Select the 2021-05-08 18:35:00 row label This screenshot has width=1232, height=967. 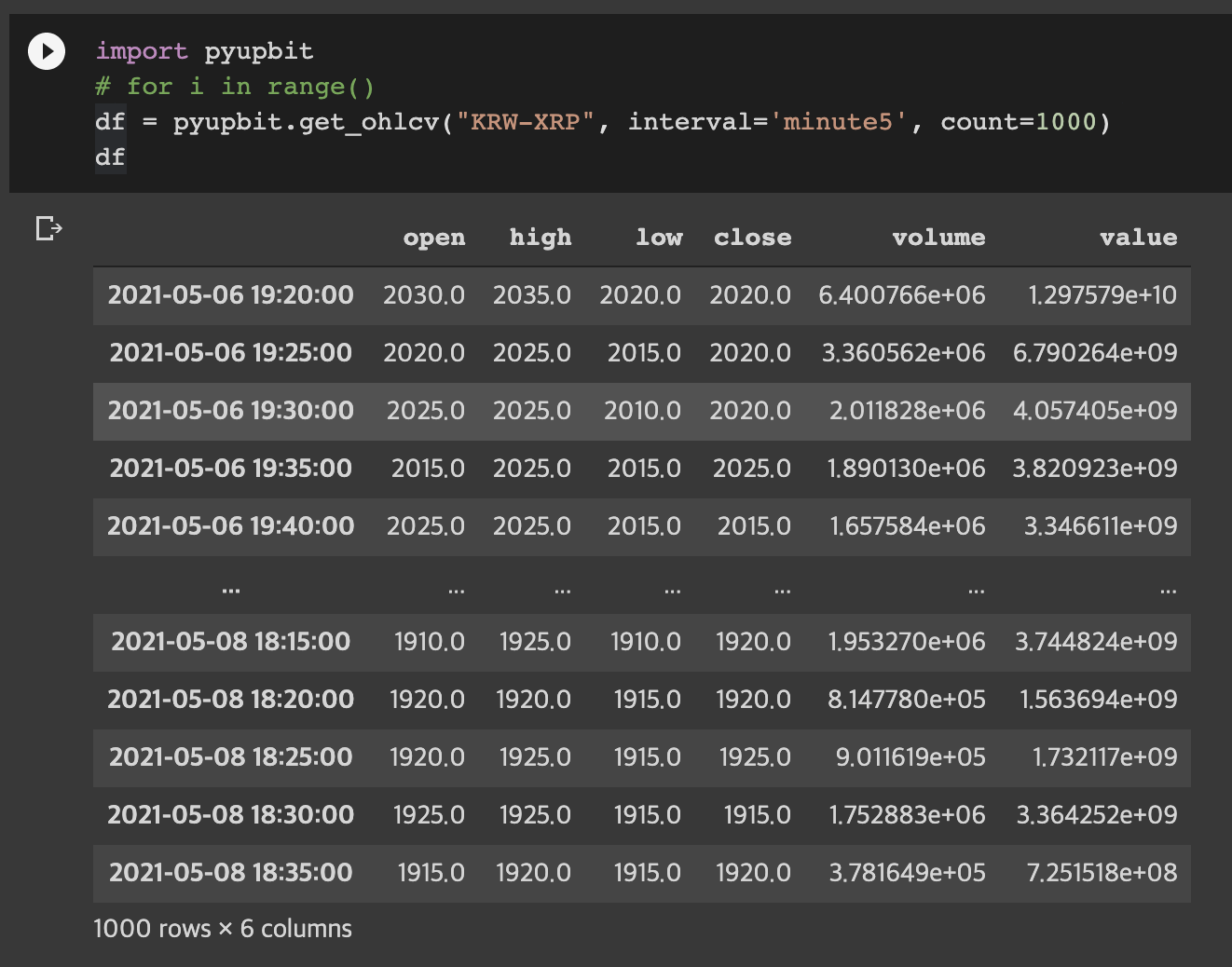click(231, 873)
